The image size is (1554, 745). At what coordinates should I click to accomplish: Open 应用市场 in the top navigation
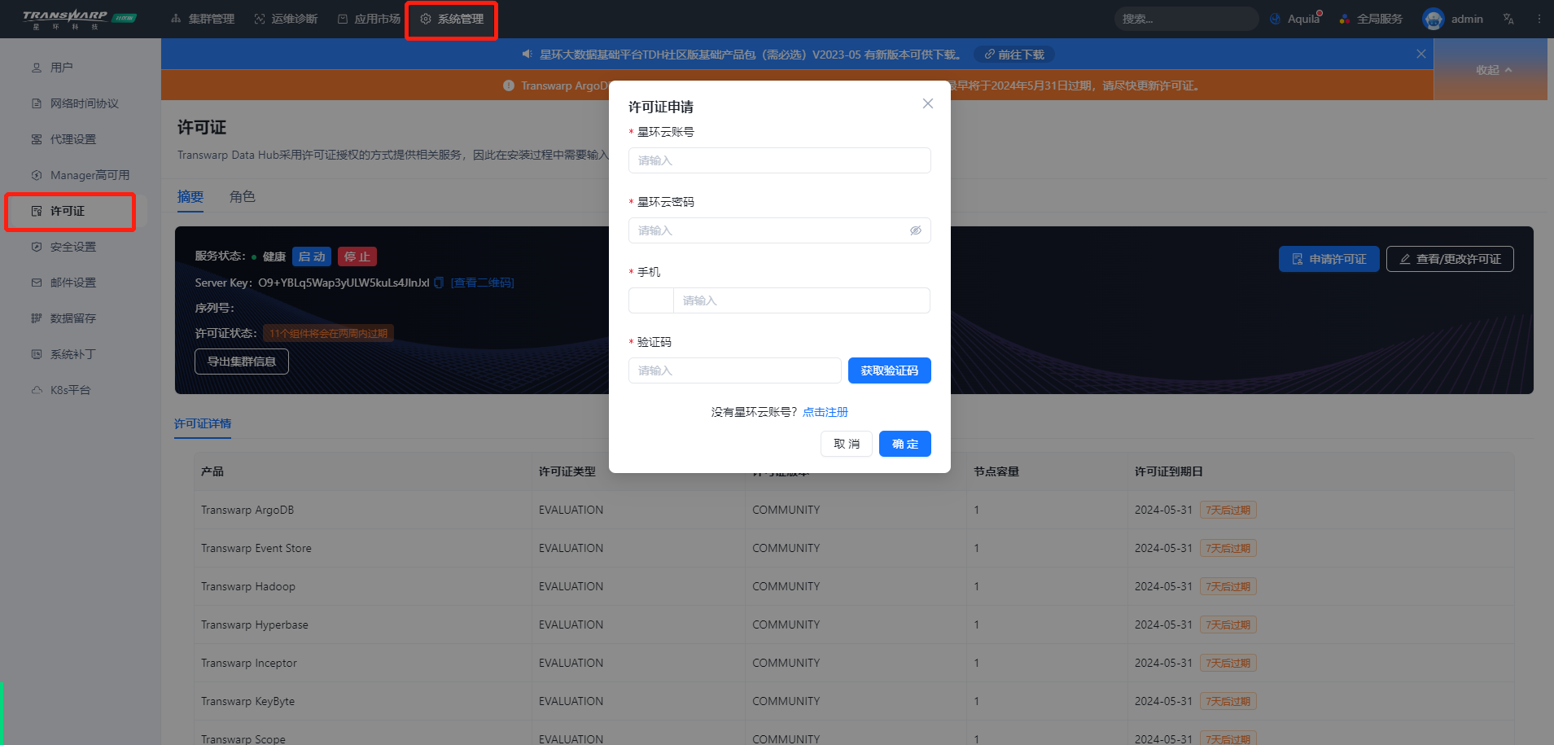pos(369,19)
